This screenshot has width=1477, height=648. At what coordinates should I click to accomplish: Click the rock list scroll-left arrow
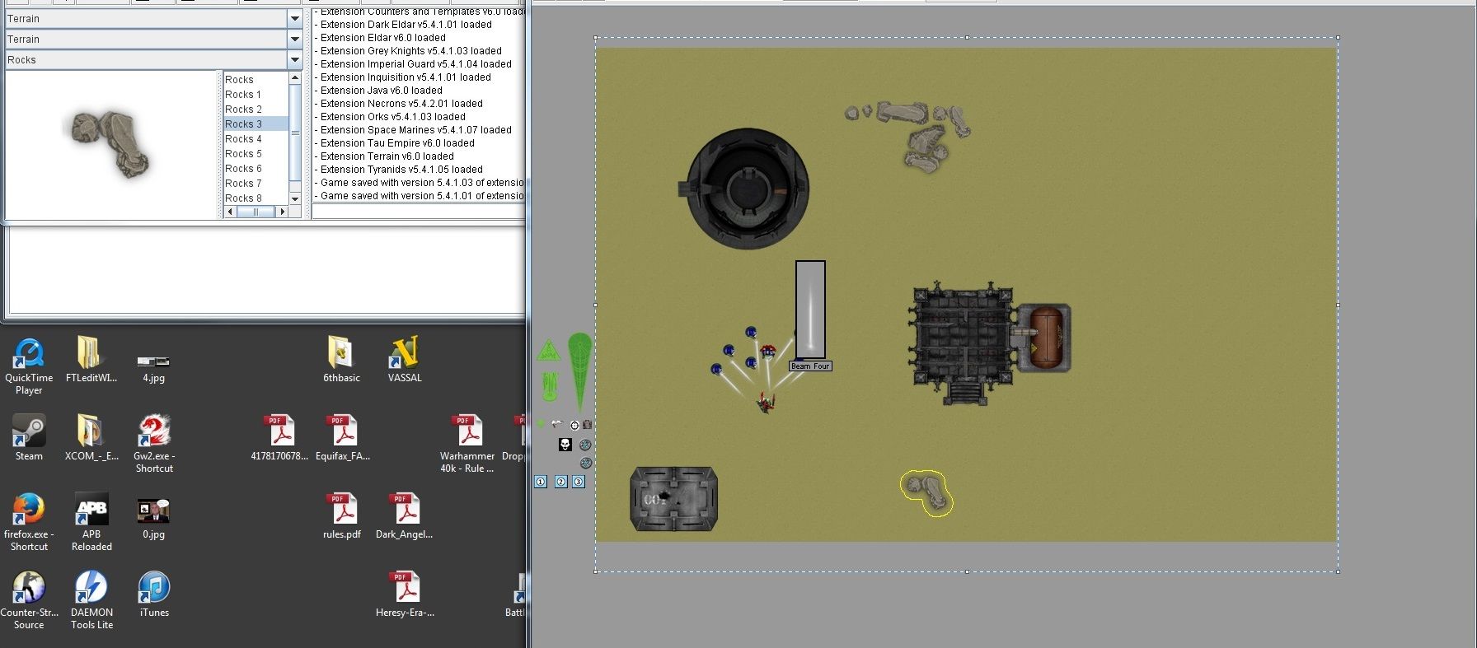[x=230, y=212]
